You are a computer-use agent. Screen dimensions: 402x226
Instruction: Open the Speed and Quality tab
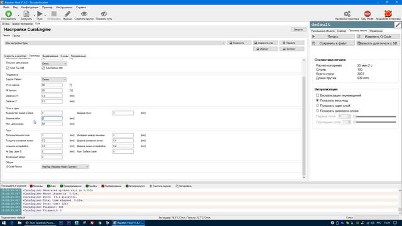click(15, 56)
